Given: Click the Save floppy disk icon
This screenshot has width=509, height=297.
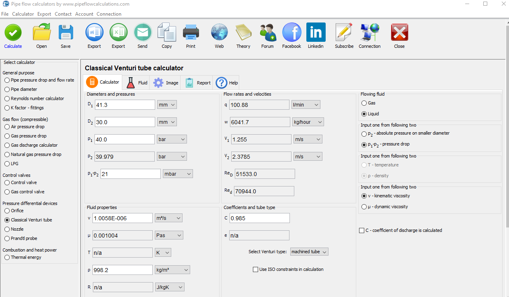Looking at the screenshot, I should tap(66, 33).
